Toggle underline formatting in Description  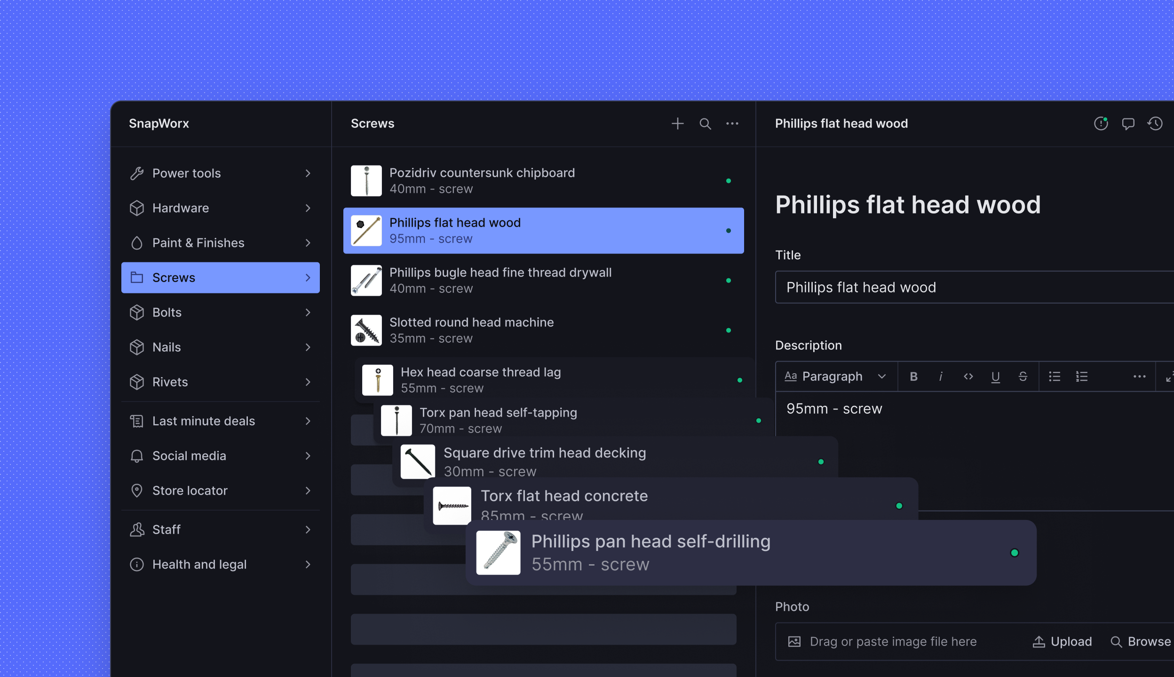click(x=995, y=377)
